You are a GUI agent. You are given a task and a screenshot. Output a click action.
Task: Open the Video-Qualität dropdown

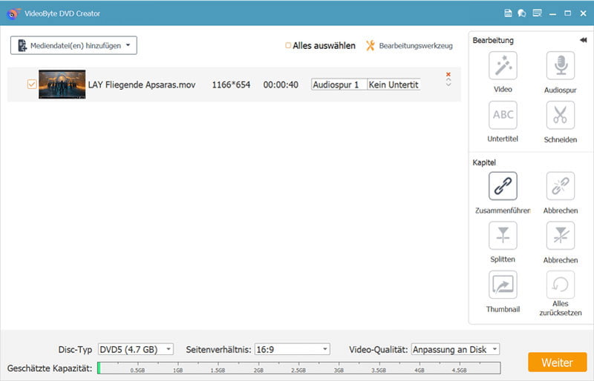click(454, 349)
